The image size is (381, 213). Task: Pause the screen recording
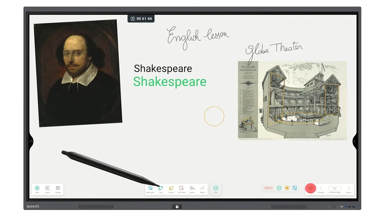(x=279, y=188)
